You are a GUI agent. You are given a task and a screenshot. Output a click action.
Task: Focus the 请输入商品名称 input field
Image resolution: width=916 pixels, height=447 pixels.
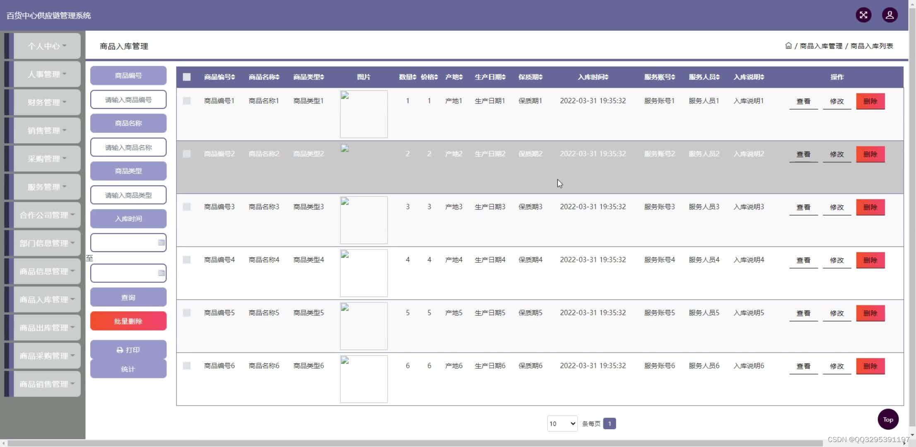coord(128,147)
